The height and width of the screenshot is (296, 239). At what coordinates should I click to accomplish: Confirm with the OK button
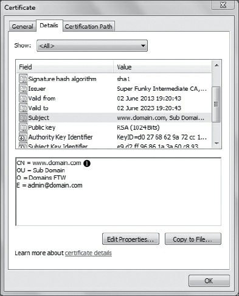(x=209, y=281)
